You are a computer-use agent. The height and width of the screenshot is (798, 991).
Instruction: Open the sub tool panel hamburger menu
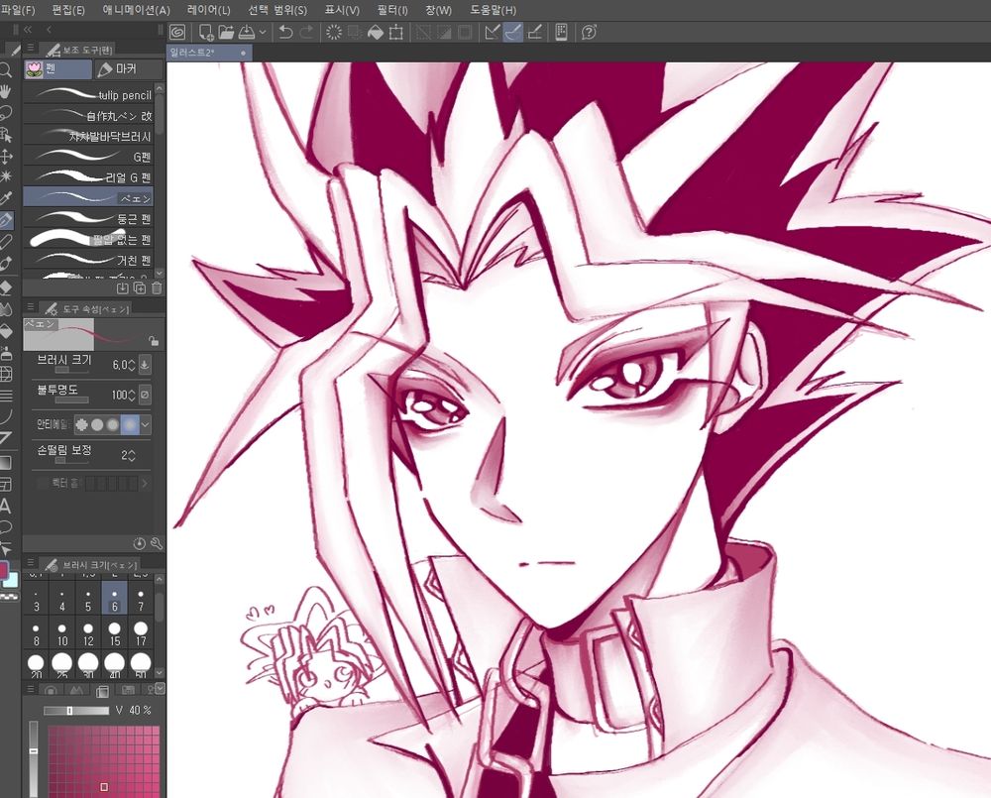click(30, 49)
